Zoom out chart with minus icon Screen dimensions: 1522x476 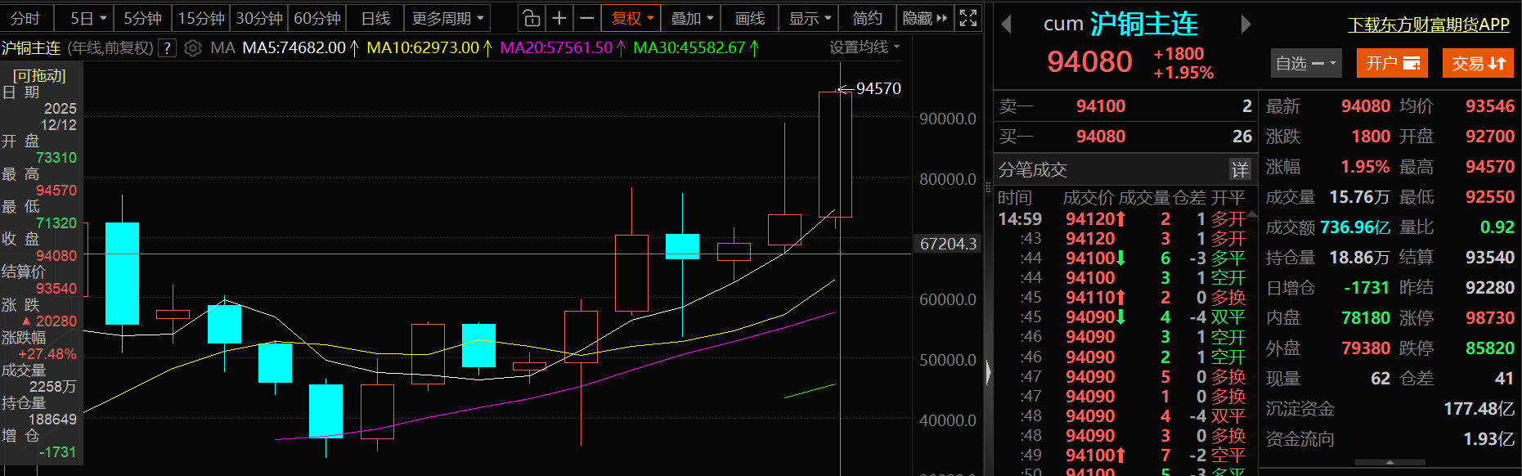(x=587, y=18)
